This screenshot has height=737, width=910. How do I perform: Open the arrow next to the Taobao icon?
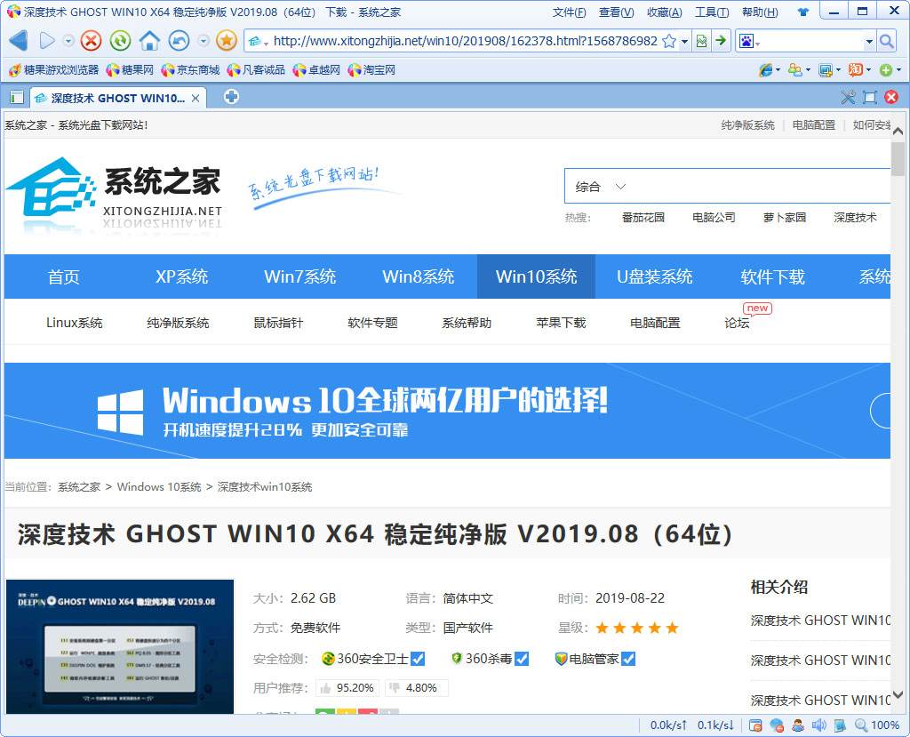868,69
